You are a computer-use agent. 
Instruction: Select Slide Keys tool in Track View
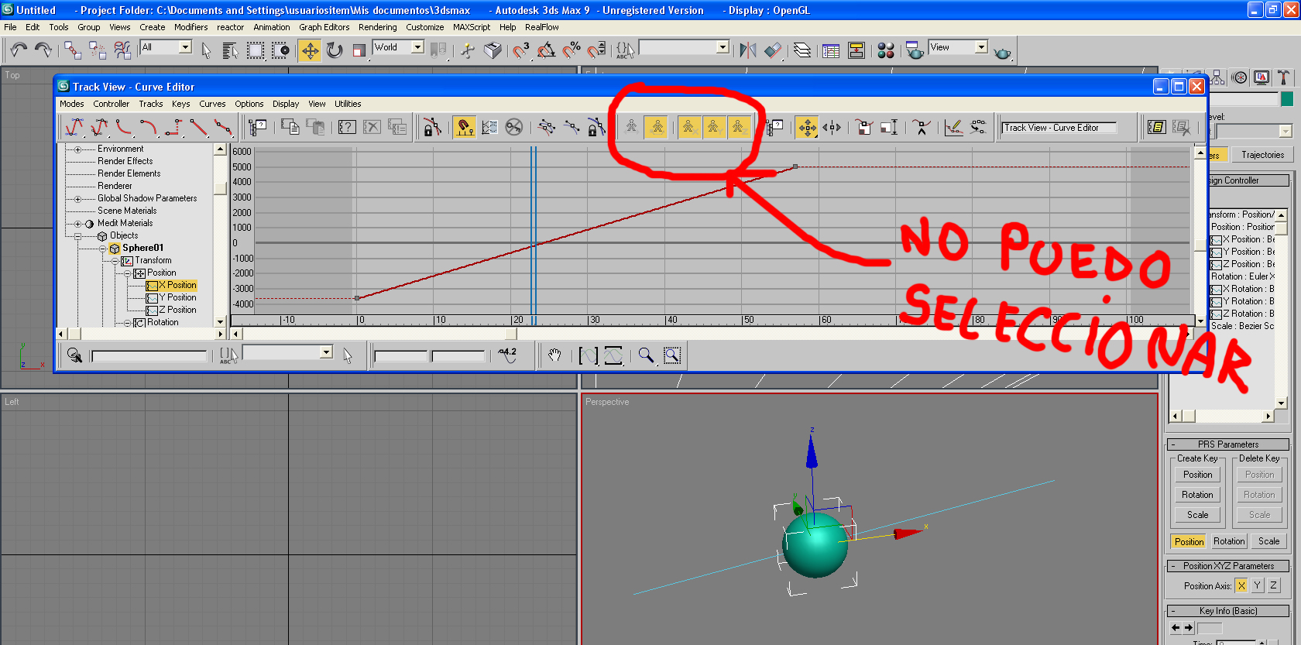[832, 127]
